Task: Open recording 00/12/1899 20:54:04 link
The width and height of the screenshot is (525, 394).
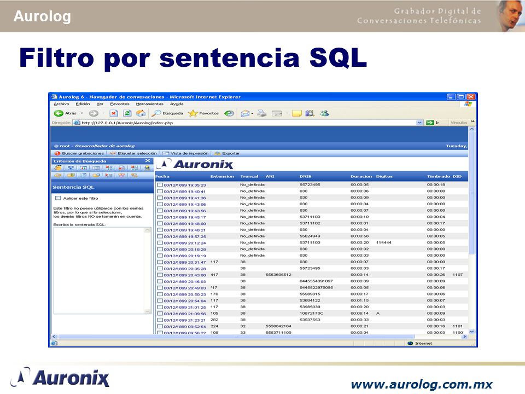Action: pos(185,301)
